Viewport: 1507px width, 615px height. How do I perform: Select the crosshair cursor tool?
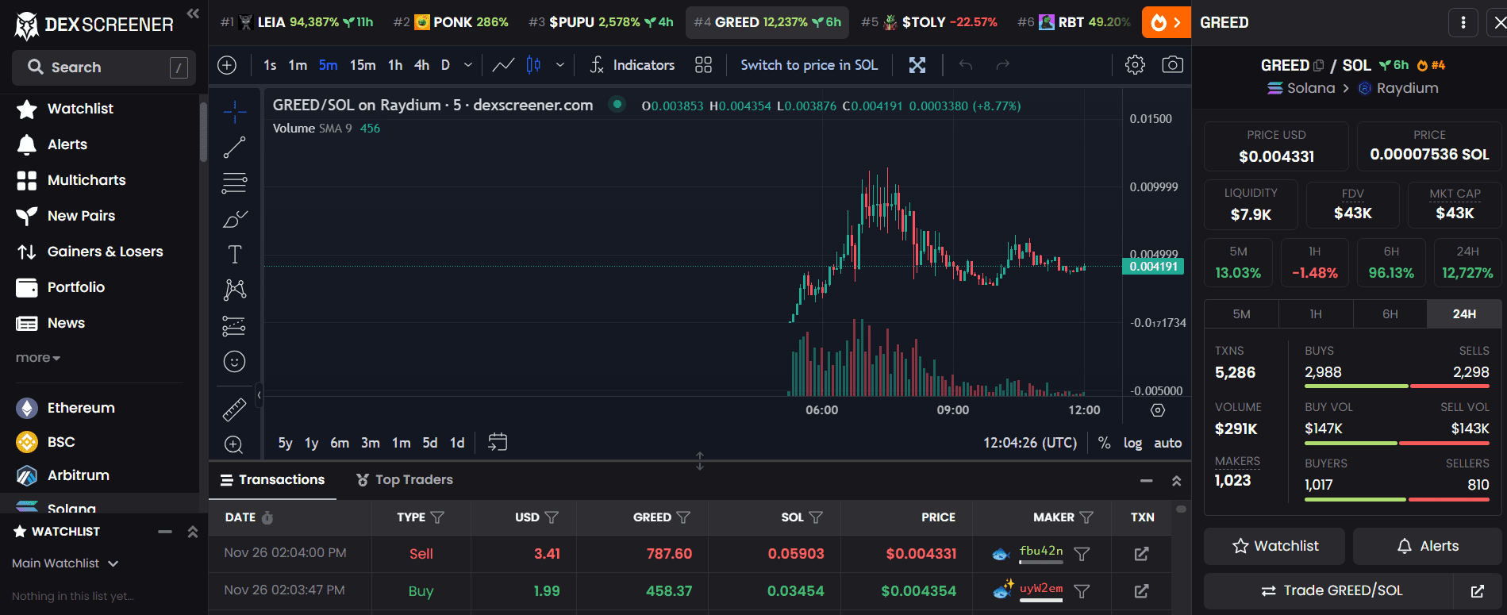coord(235,112)
